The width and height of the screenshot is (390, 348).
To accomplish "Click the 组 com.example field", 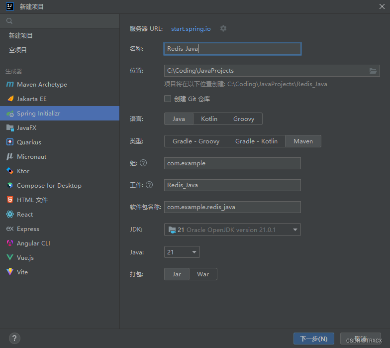I will [x=232, y=163].
